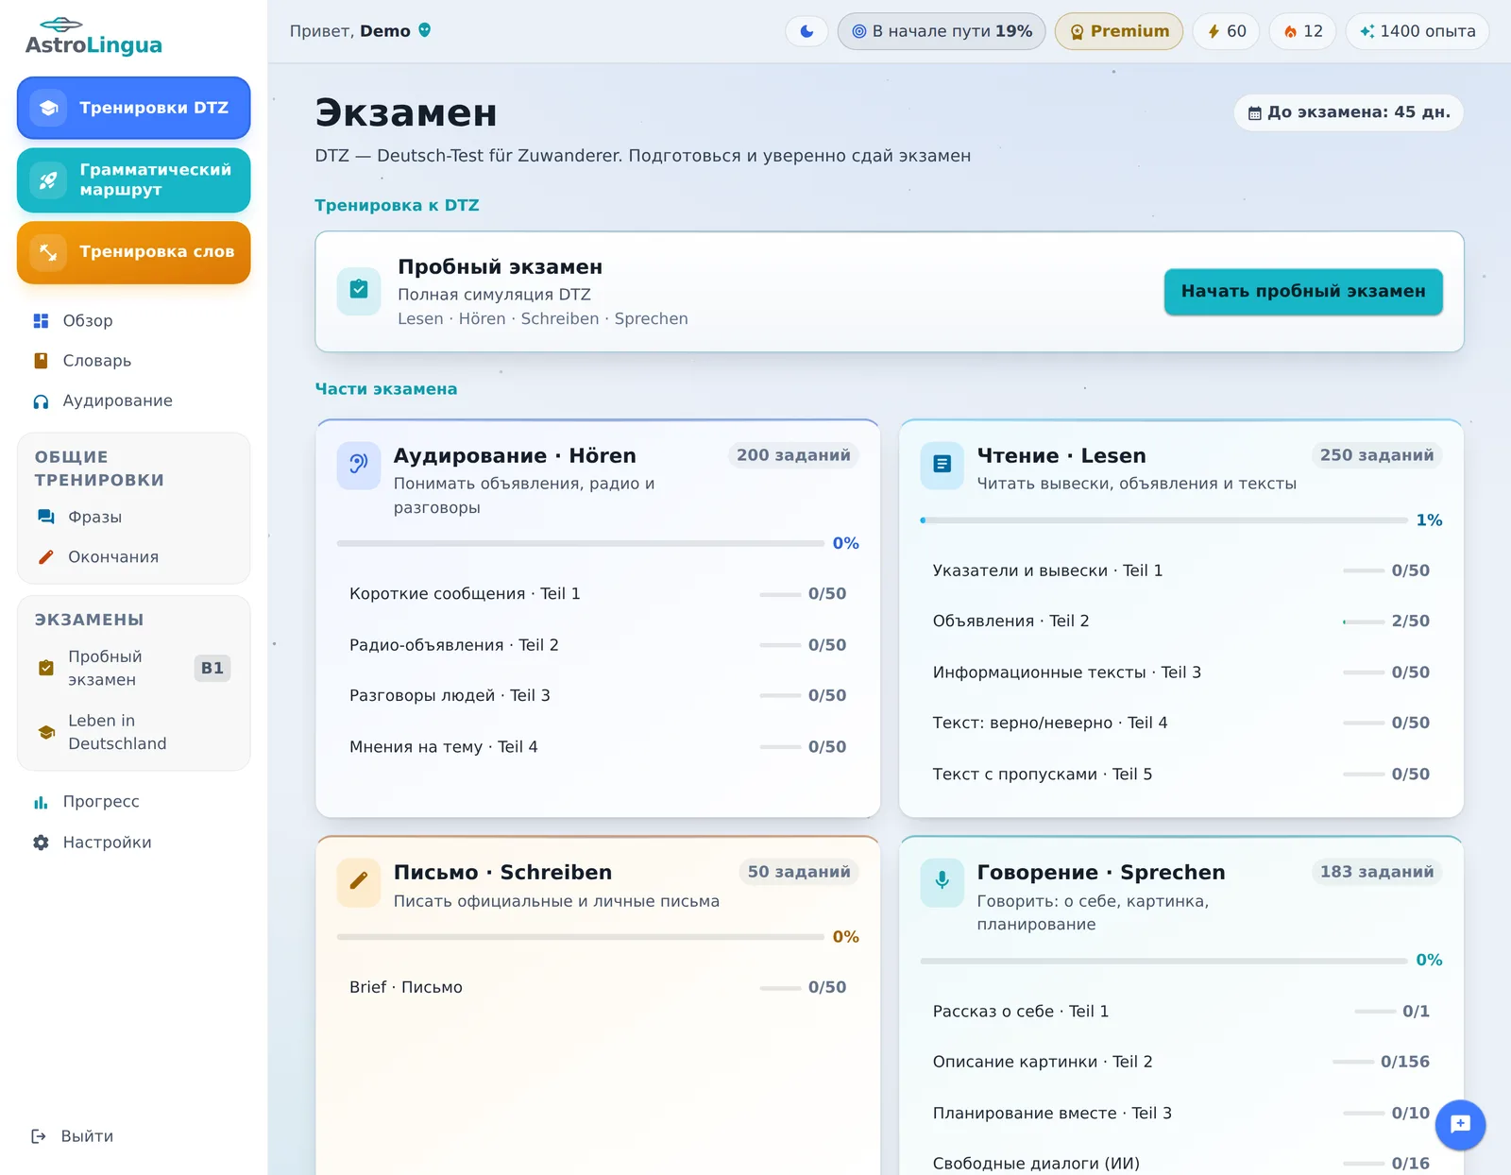Open Тренировки DTZ from sidebar
This screenshot has height=1175, width=1511.
[x=133, y=108]
